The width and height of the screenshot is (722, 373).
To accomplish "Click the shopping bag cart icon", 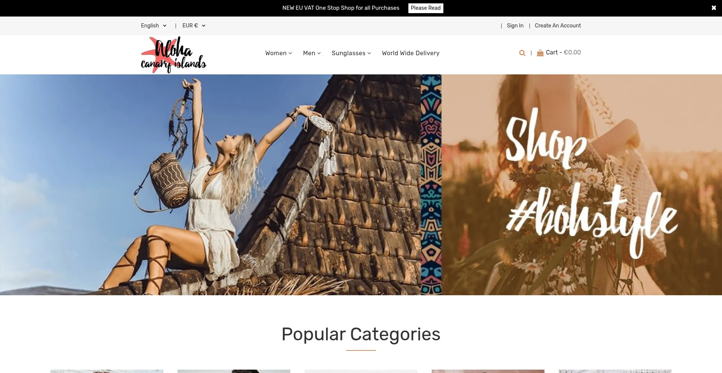I will (x=540, y=53).
